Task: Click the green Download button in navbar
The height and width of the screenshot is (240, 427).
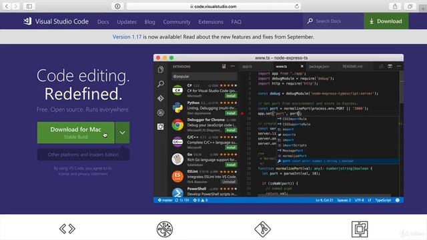Action: click(x=386, y=21)
